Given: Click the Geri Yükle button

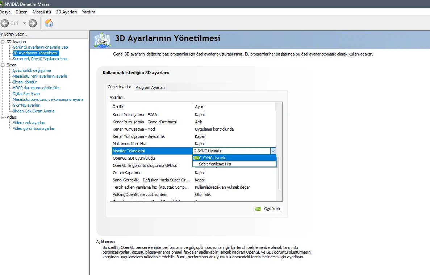Looking at the screenshot, I should pos(268,209).
